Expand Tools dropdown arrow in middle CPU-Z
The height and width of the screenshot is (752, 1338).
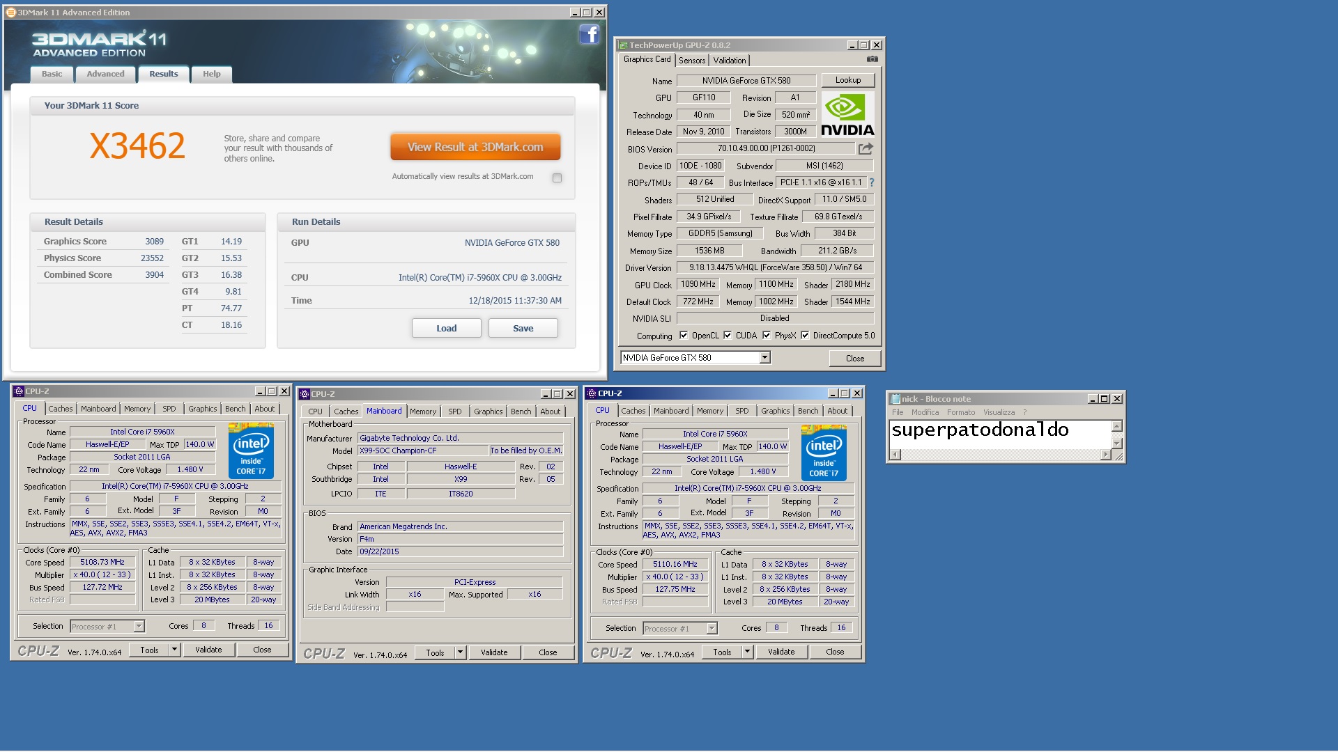click(460, 652)
